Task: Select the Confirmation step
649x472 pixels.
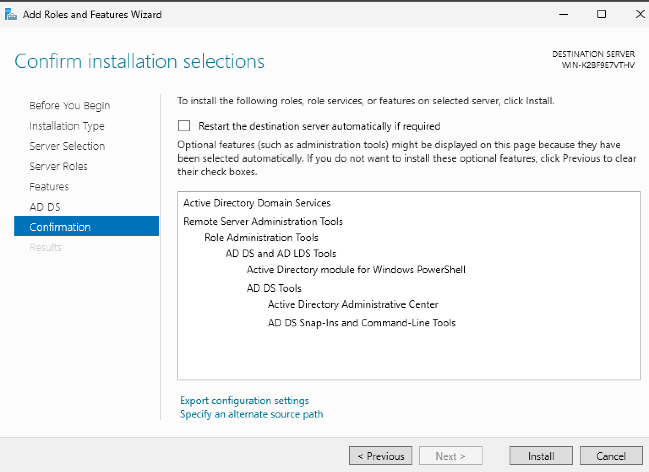Action: (x=60, y=227)
